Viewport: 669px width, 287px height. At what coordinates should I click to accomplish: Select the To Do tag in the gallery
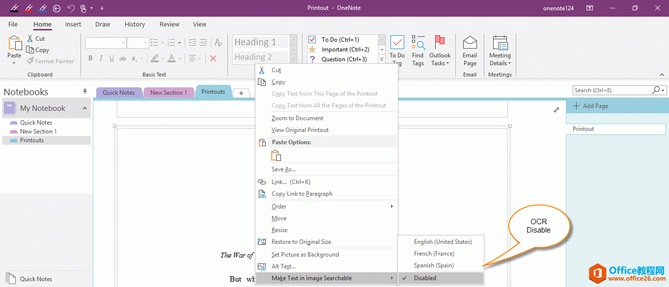coord(339,39)
